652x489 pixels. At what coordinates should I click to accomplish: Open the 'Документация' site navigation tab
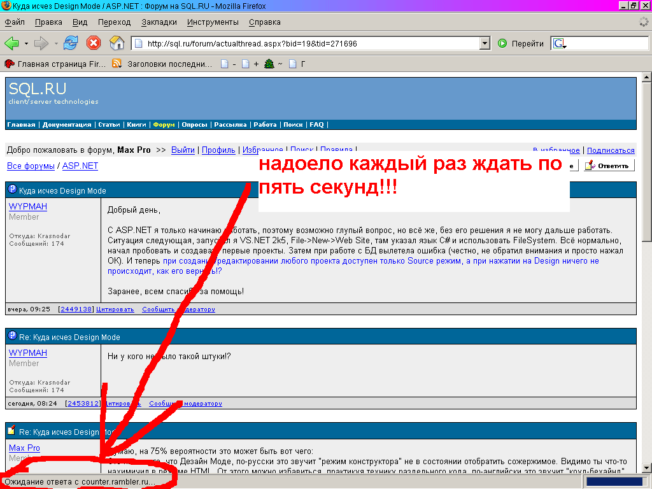coord(67,125)
